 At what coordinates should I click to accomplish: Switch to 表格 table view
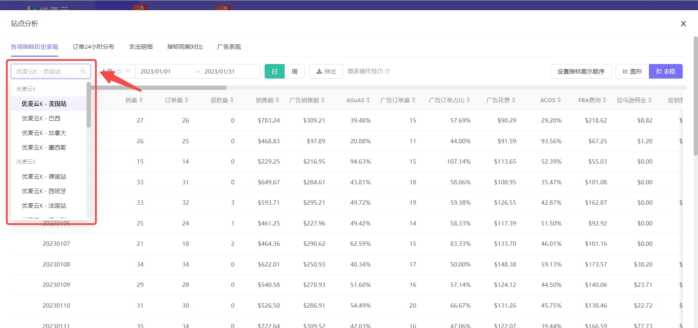666,71
